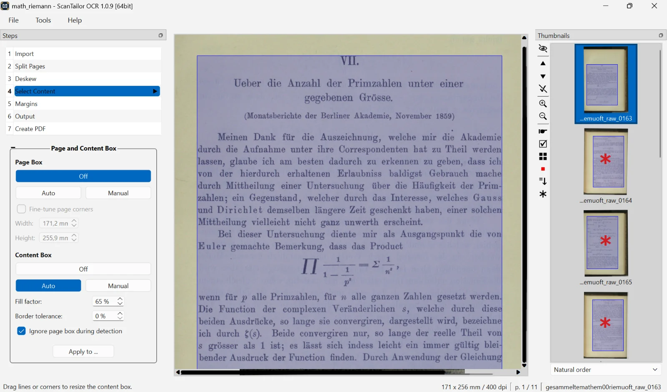Click the down triangle in thumbnails toolbar
Screen dimensions: 667x392
[543, 76]
